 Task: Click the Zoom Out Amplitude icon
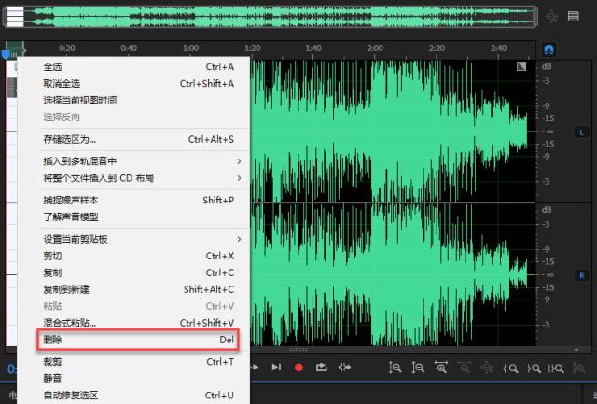418,368
